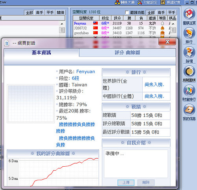Click China flag in 3266732 row
Image resolution: width=197 pixels, height=190 pixels.
pos(95,28)
